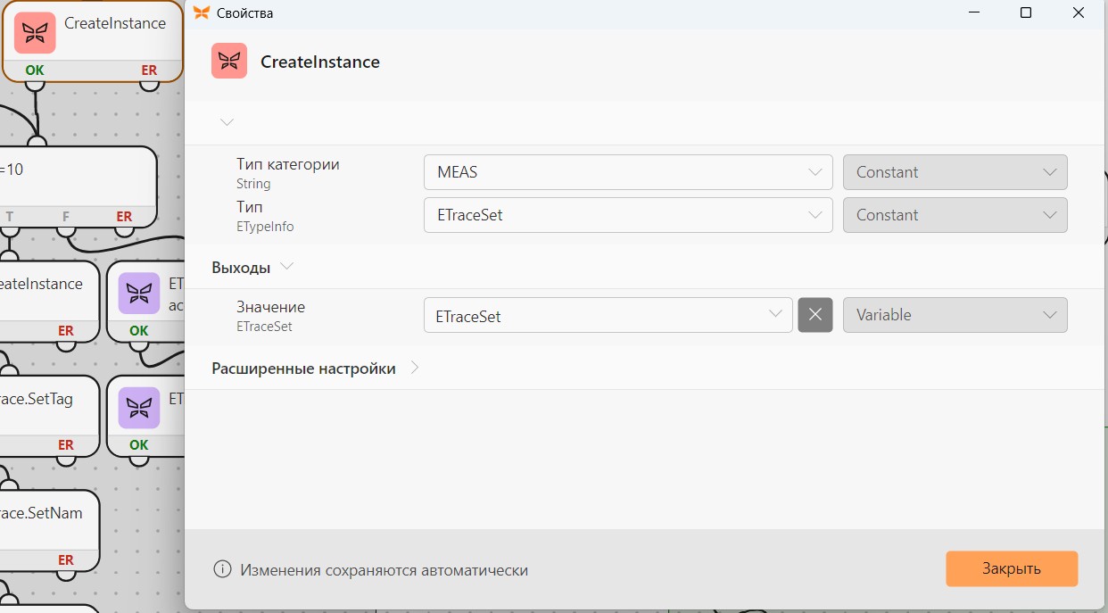Expand Расширенные настройки section

coord(414,369)
